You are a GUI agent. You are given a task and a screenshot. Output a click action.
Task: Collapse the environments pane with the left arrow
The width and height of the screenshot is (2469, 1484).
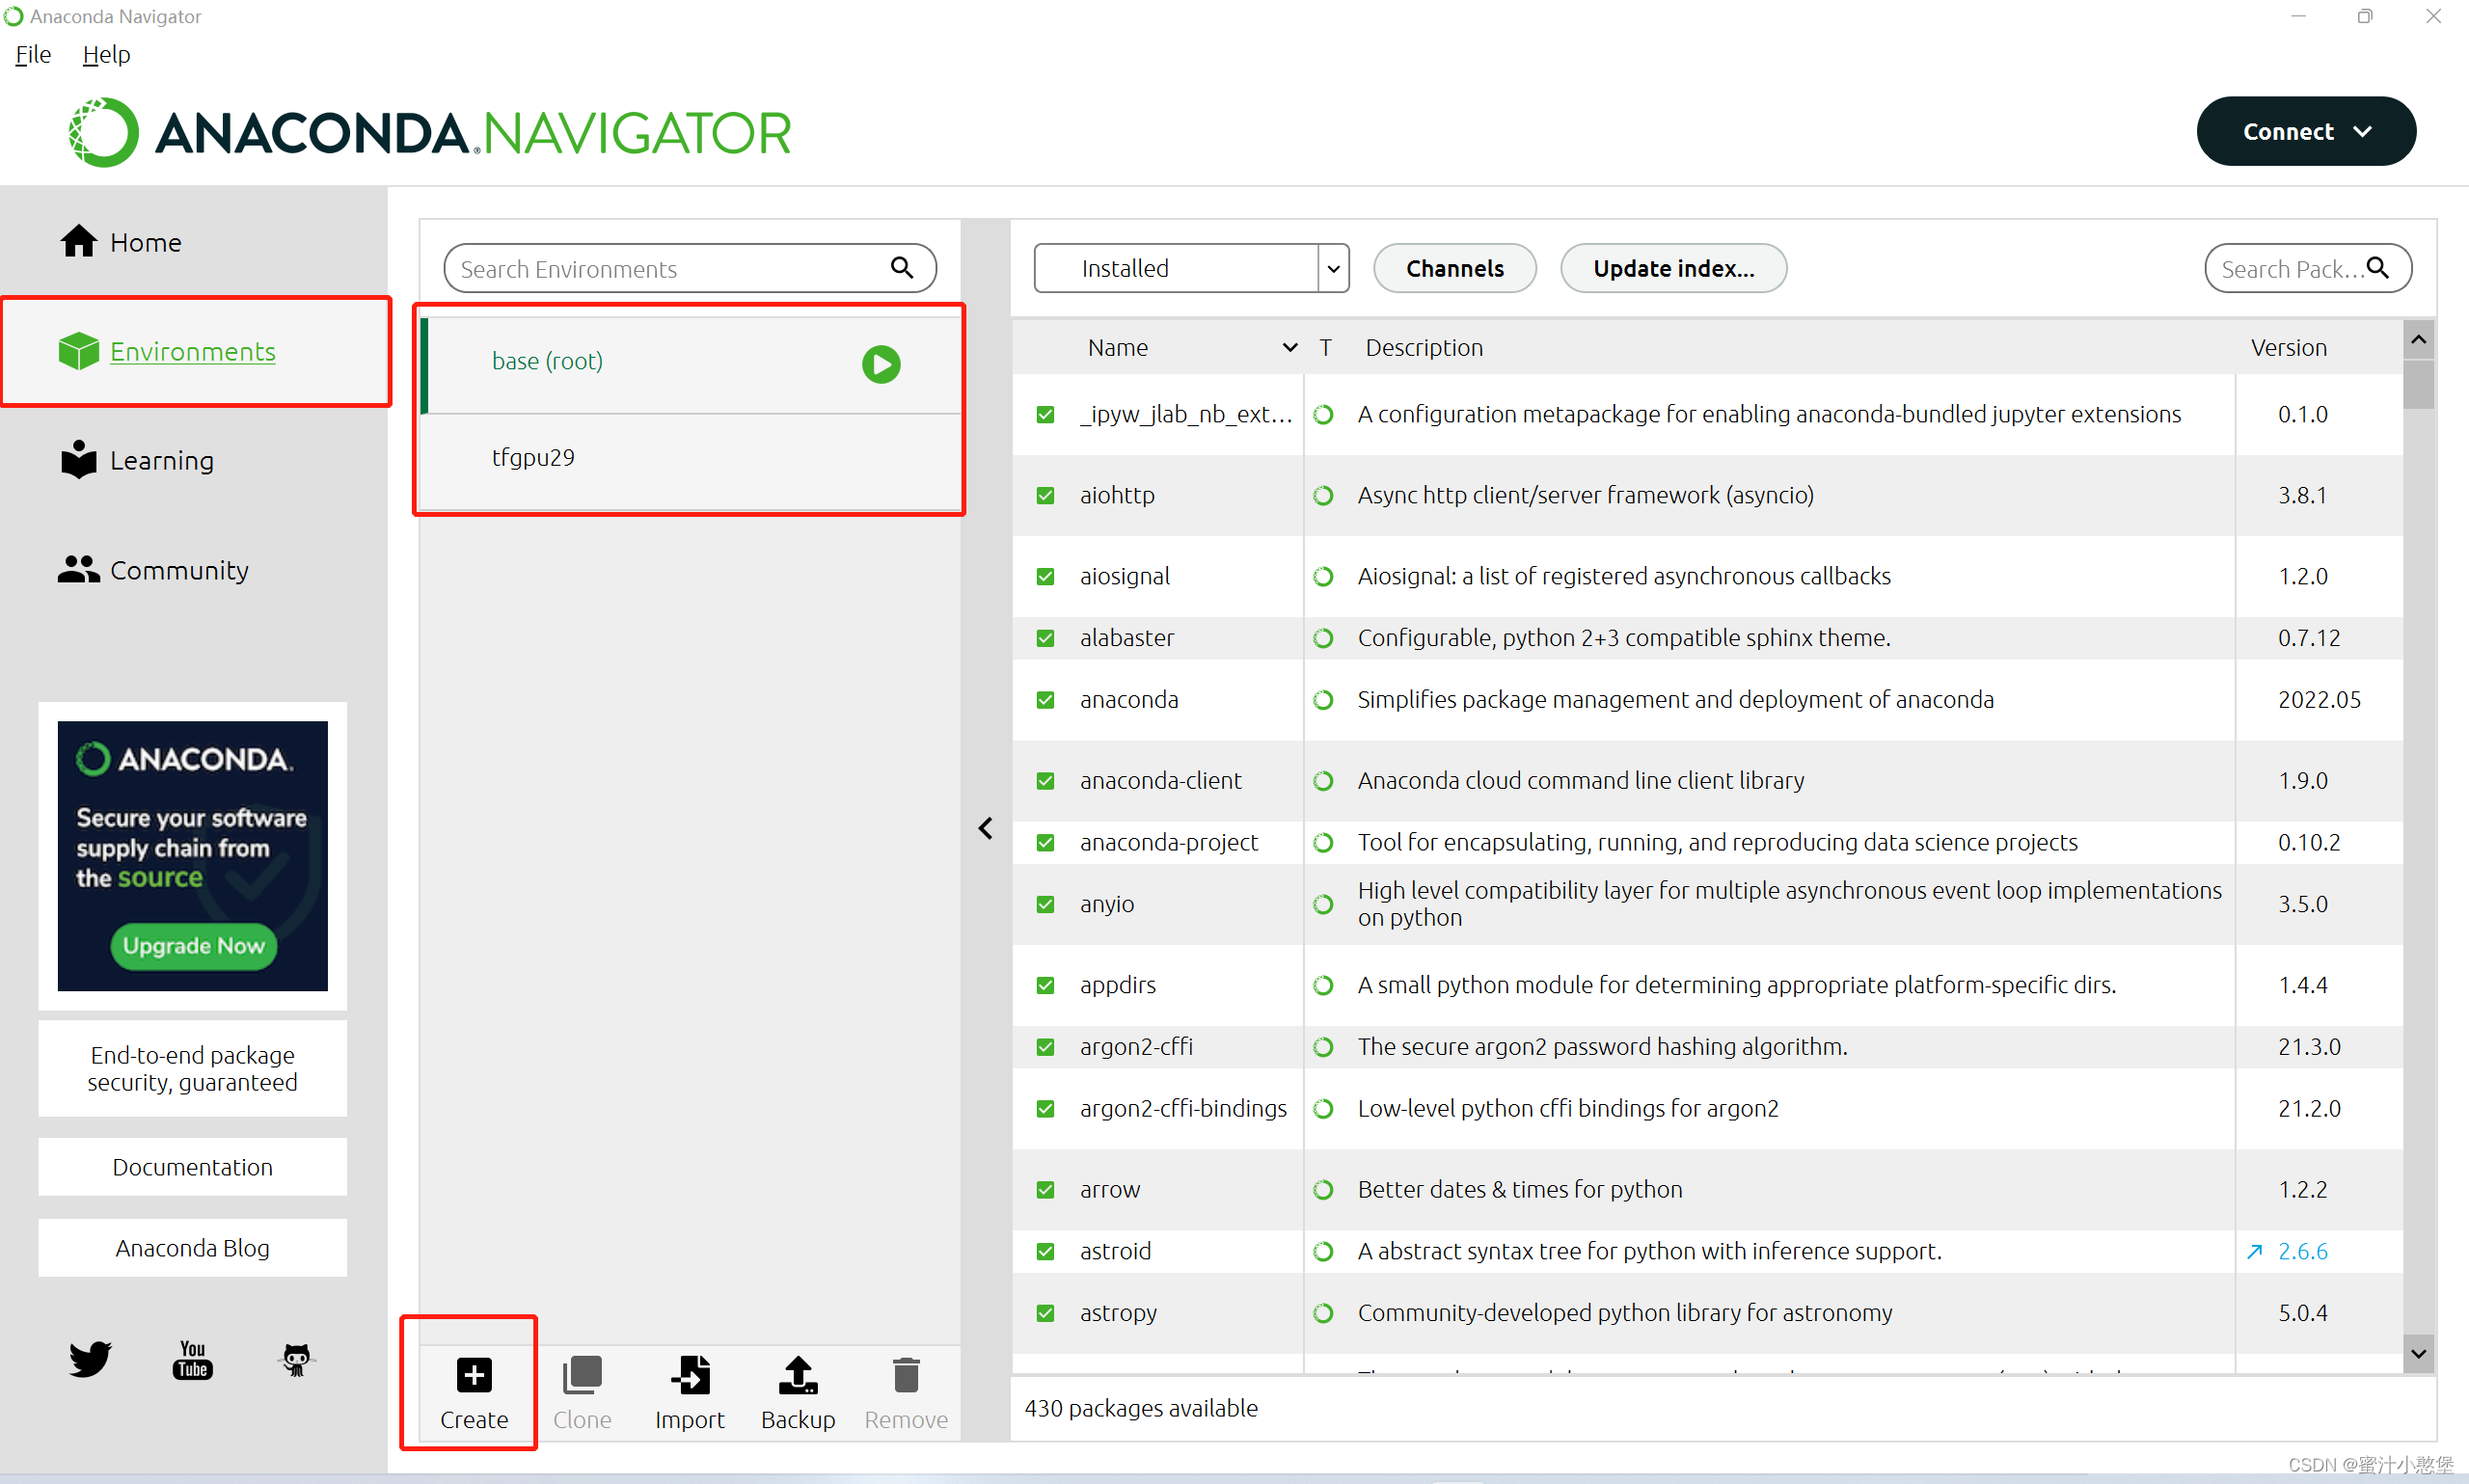point(986,828)
